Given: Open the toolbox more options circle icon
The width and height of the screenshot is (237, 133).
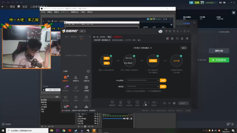Looking at the screenshot, I should coord(88,71).
